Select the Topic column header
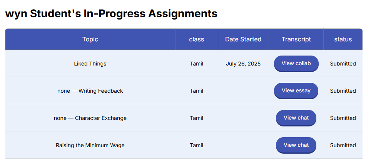 [90, 39]
